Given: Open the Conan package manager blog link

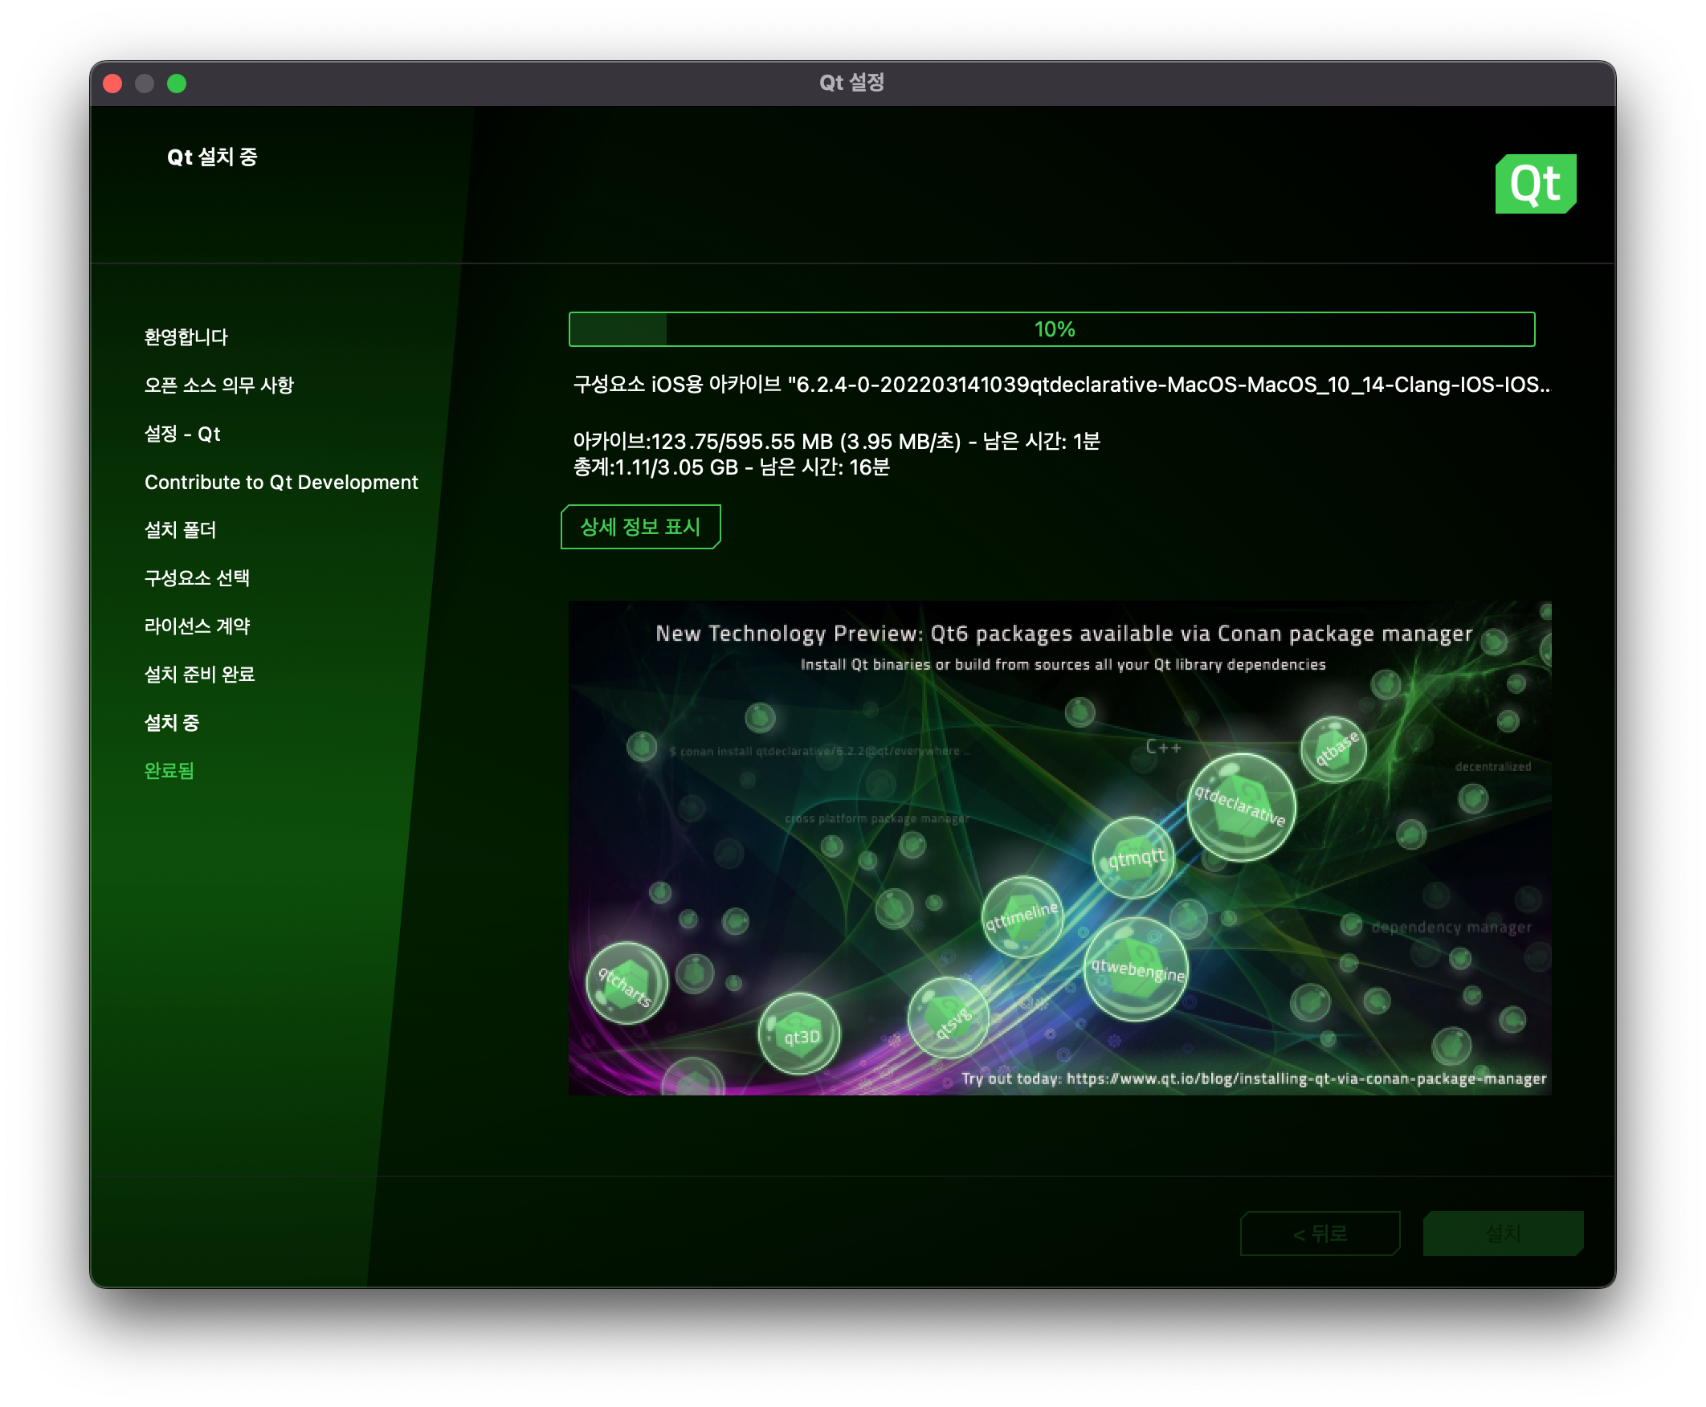Looking at the screenshot, I should click(1305, 1079).
